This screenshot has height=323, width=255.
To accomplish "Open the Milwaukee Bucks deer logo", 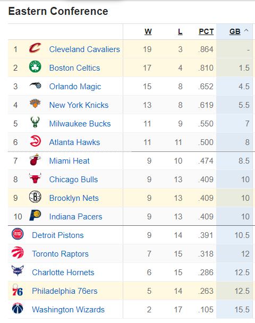I will [x=35, y=122].
